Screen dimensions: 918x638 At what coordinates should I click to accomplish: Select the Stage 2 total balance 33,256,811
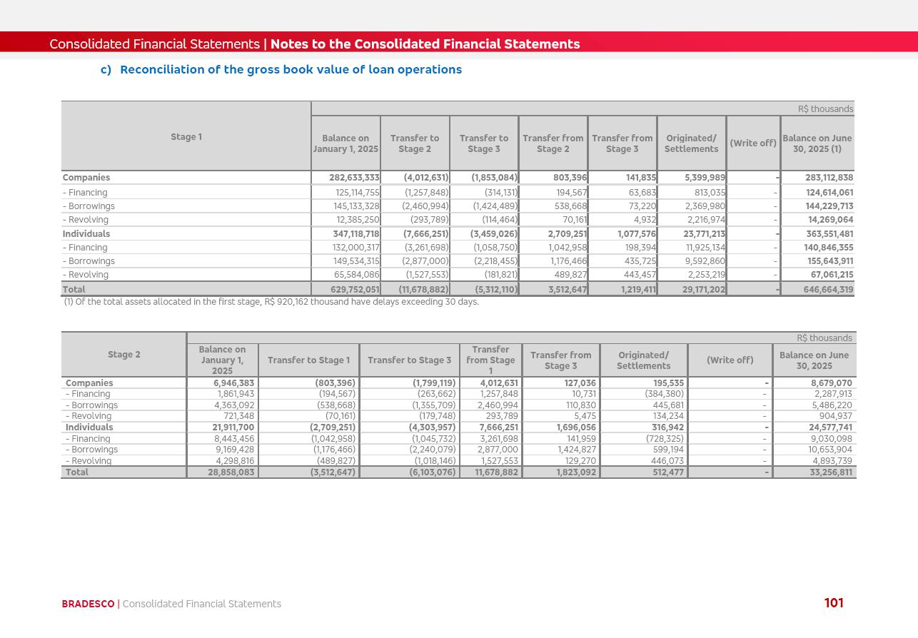831,472
